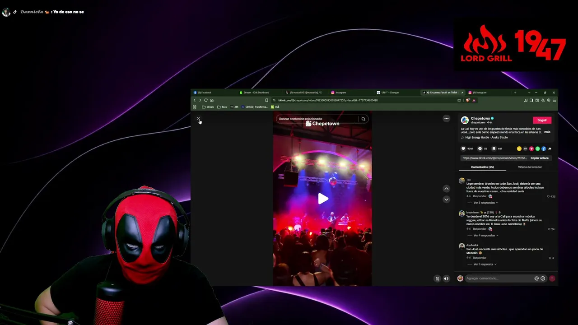Viewport: 578px width, 325px height.
Task: Open more share options arrow
Action: pyautogui.click(x=550, y=149)
